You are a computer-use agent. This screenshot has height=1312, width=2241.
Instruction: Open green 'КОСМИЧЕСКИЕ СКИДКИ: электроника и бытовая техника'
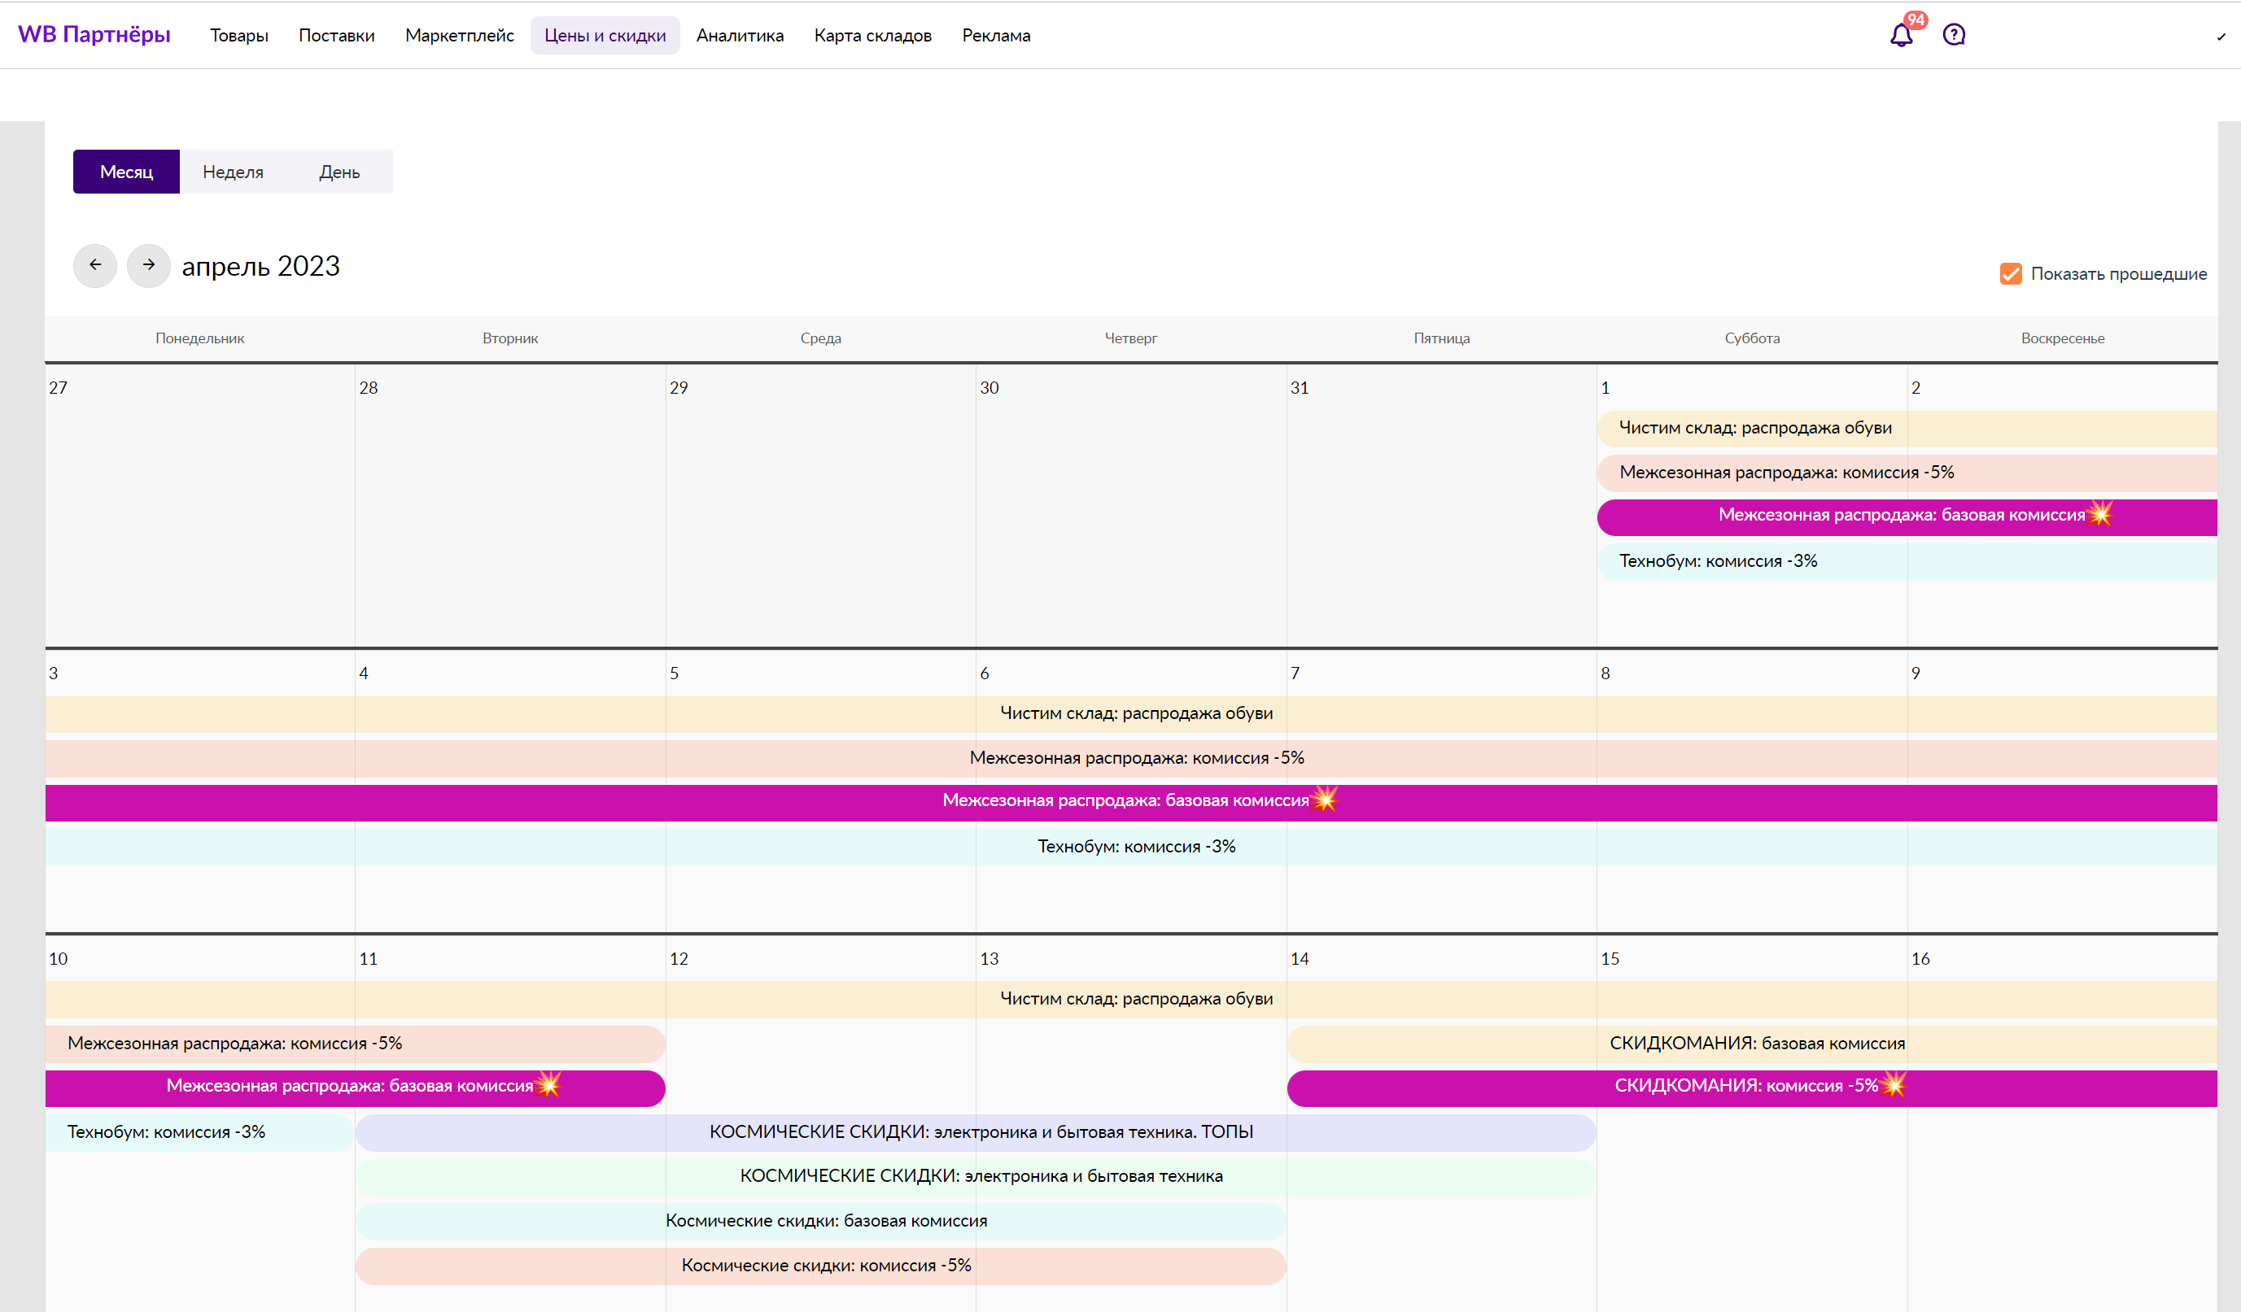click(x=976, y=1177)
